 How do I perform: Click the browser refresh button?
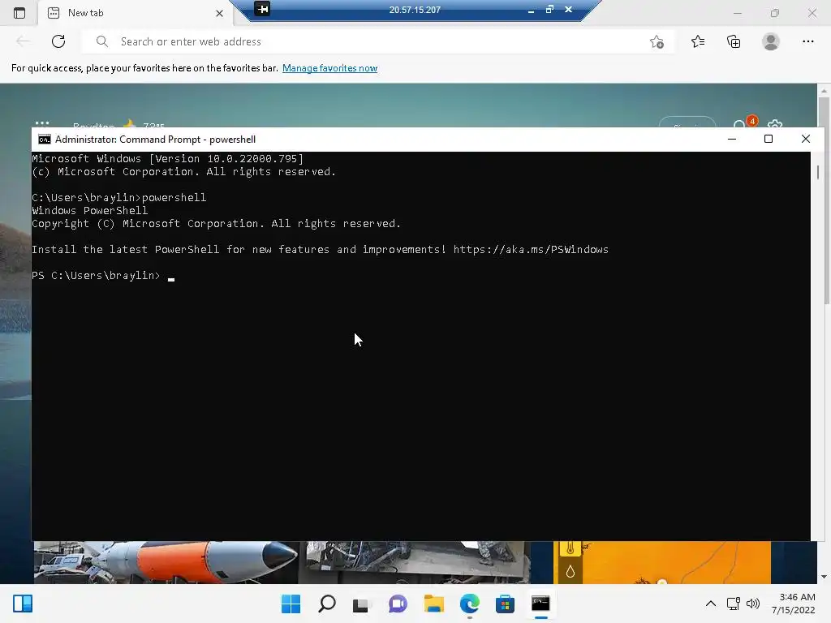point(58,41)
